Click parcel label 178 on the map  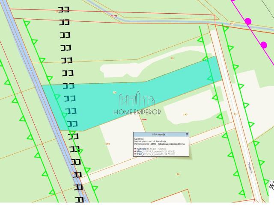(107, 144)
